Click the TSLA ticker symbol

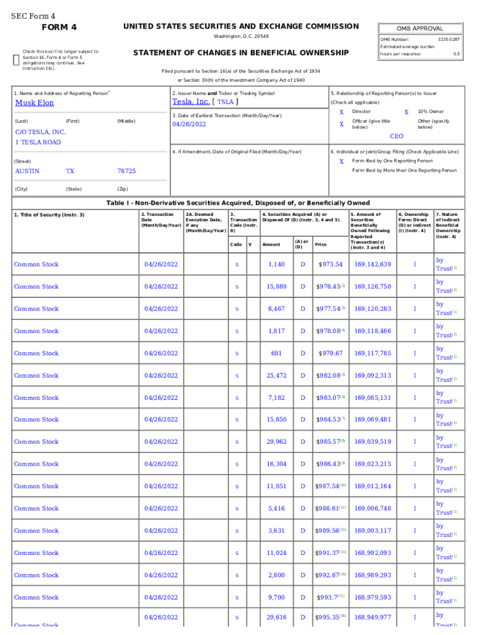pos(225,102)
